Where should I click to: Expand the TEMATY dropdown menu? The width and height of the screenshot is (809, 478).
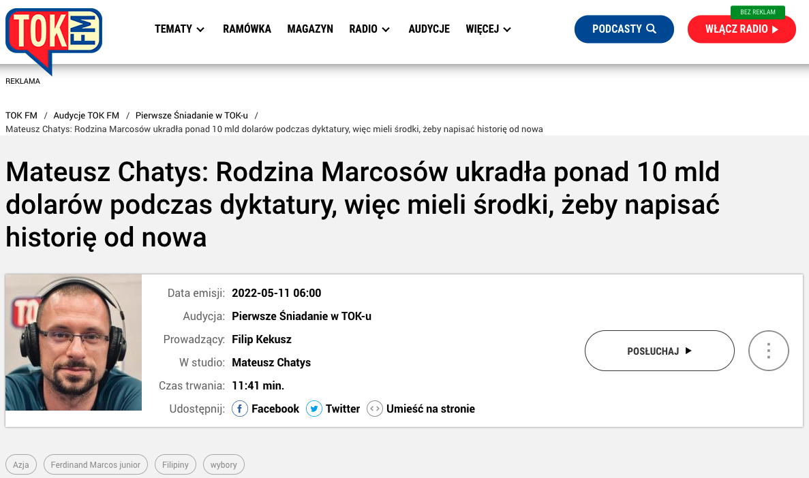pos(179,29)
